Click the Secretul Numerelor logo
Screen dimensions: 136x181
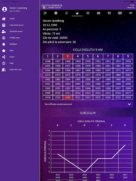pos(52,6)
